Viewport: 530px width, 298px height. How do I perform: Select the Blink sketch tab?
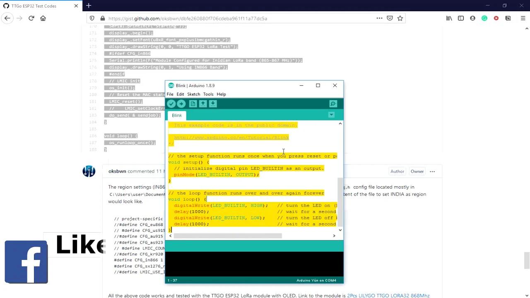click(x=177, y=115)
